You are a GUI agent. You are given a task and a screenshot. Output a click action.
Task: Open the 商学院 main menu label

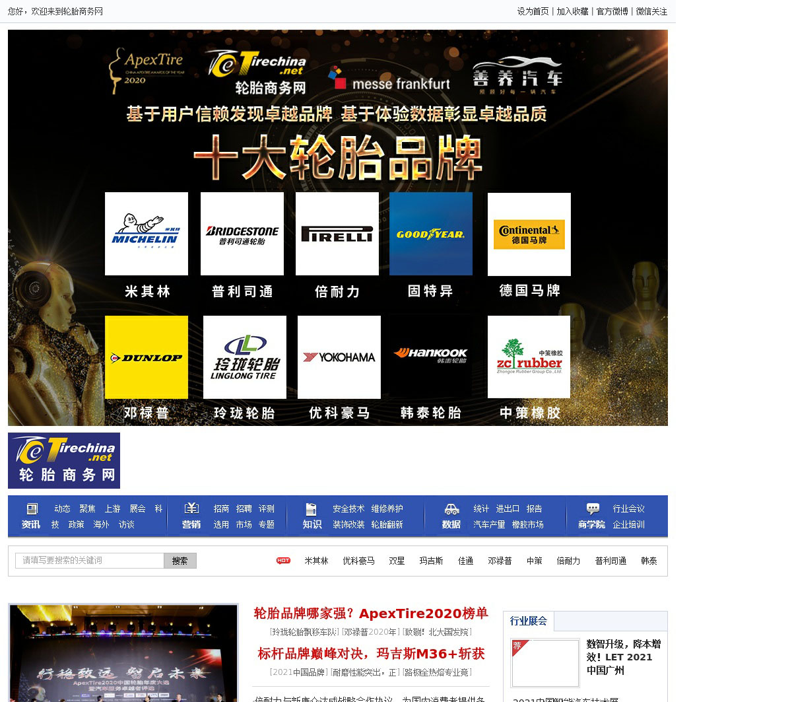(x=592, y=524)
